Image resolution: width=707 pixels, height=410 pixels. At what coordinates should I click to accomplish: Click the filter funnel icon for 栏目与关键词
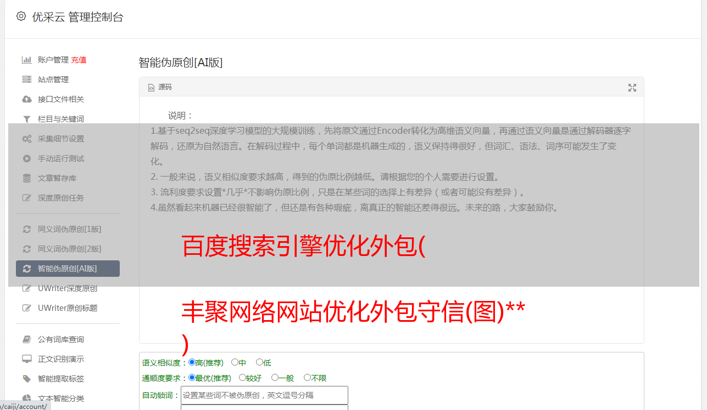[26, 119]
